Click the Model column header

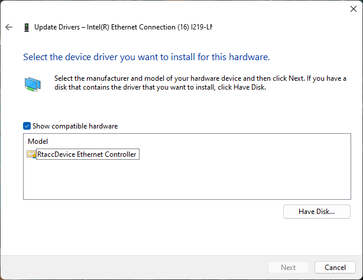(x=38, y=141)
